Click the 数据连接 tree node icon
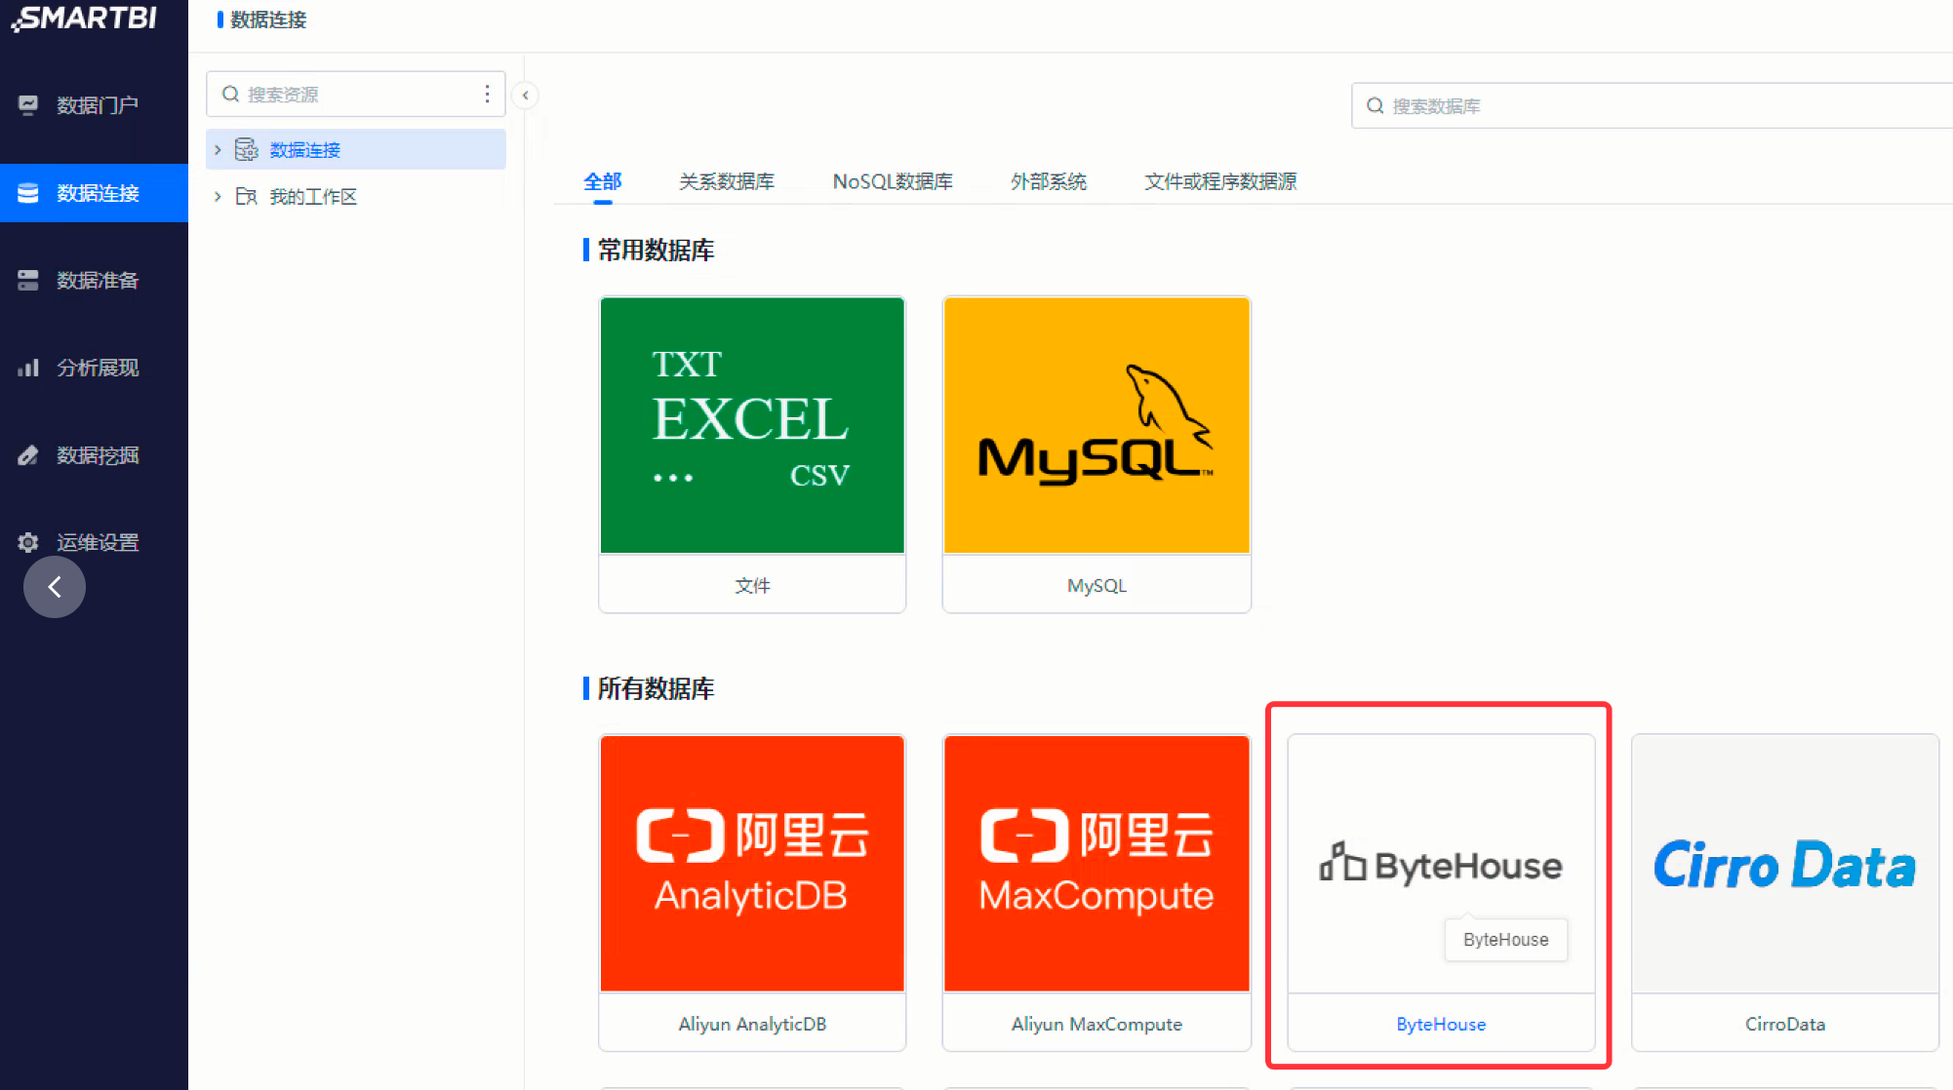This screenshot has height=1090, width=1953. pyautogui.click(x=246, y=149)
